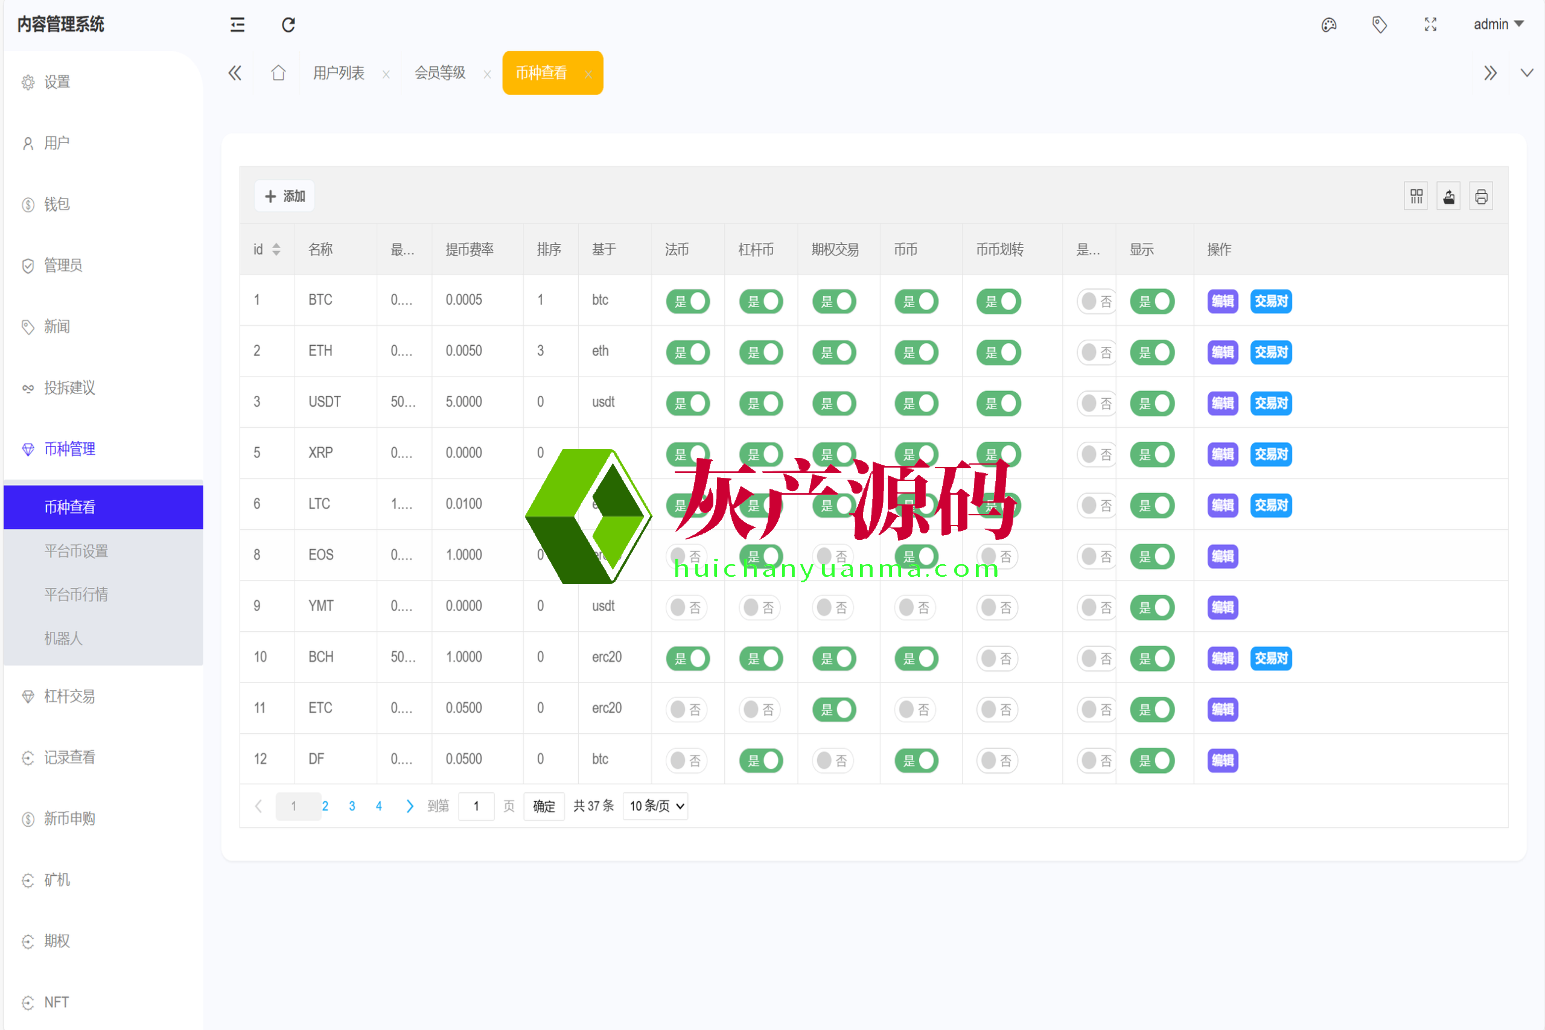Click the refresh icon in the header
The height and width of the screenshot is (1030, 1545).
288,25
